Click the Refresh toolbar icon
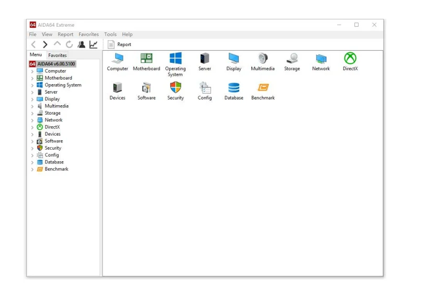The image size is (422, 290). (x=70, y=44)
